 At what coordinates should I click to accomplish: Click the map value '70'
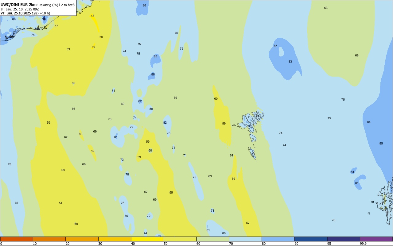[x=110, y=119]
